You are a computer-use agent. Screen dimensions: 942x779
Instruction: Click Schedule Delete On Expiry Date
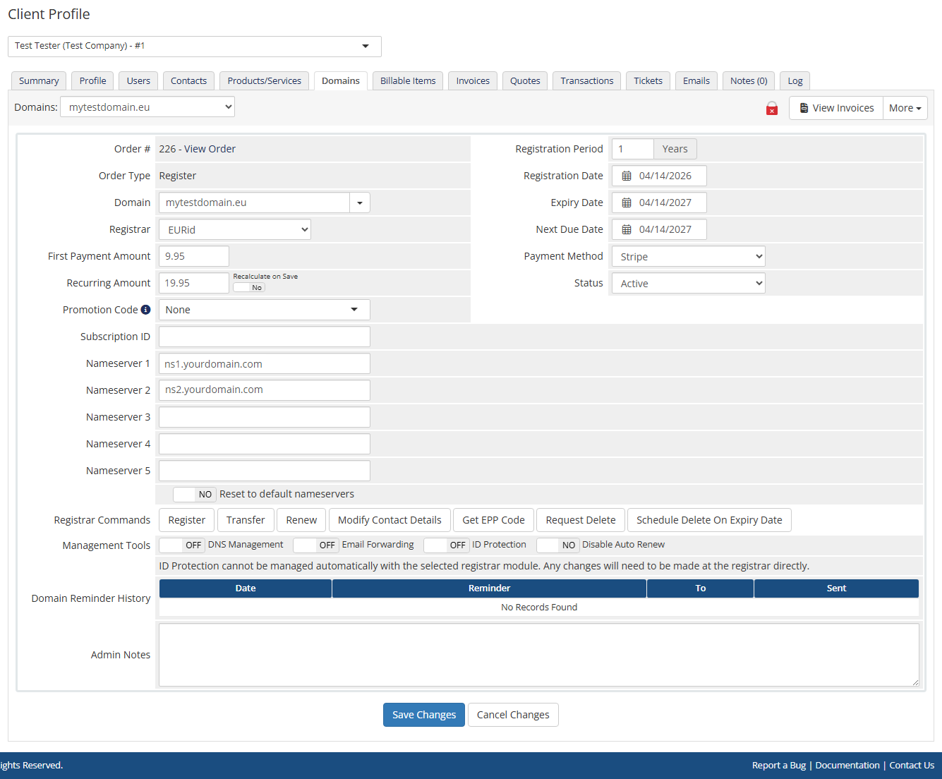pos(709,520)
